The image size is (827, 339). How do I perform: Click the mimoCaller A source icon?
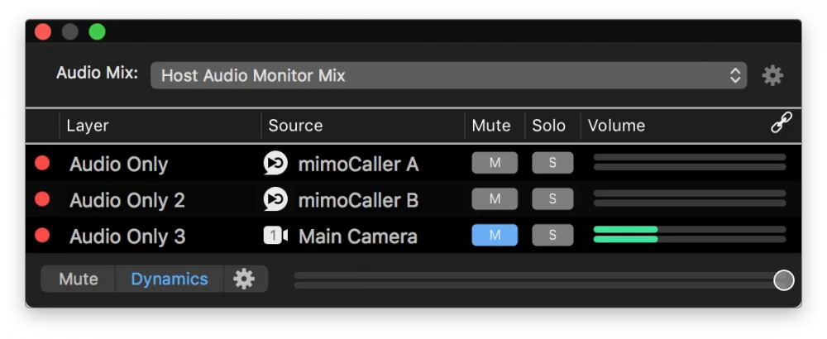click(x=275, y=164)
